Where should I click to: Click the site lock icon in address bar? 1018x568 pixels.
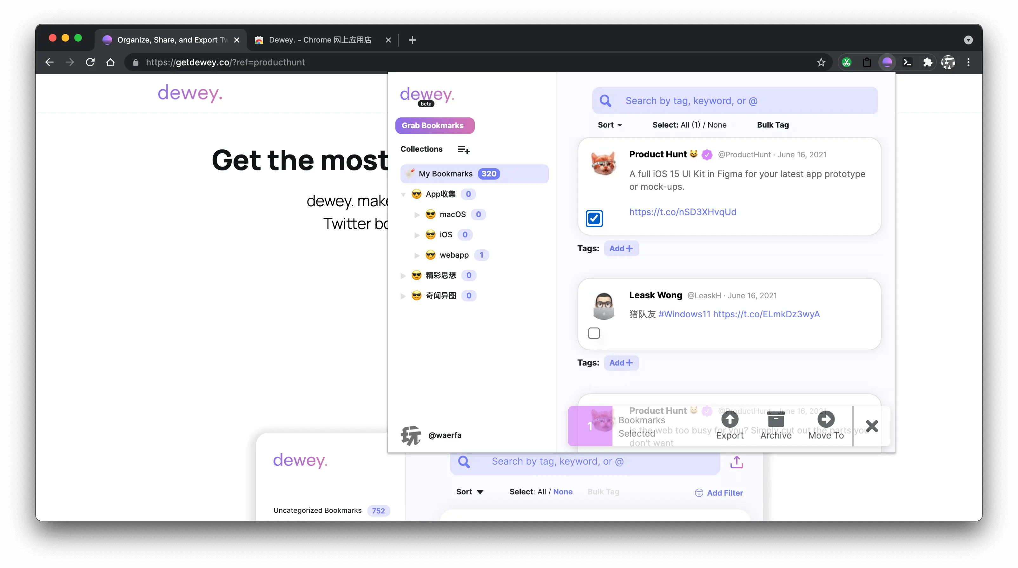coord(136,62)
